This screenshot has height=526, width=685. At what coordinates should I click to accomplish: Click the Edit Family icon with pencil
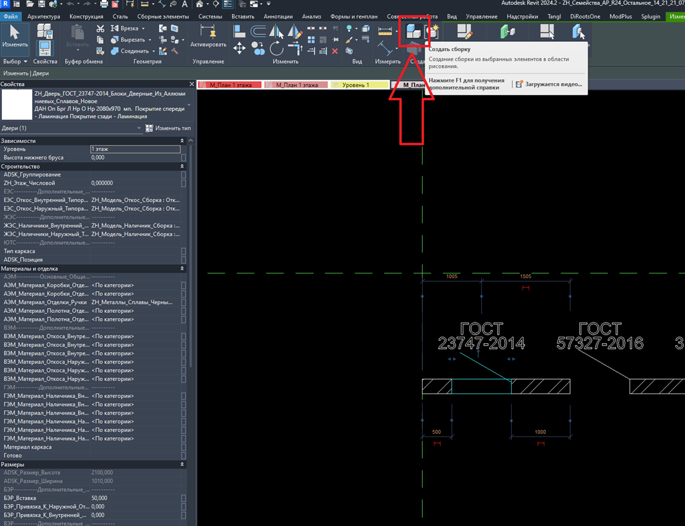pyautogui.click(x=465, y=32)
